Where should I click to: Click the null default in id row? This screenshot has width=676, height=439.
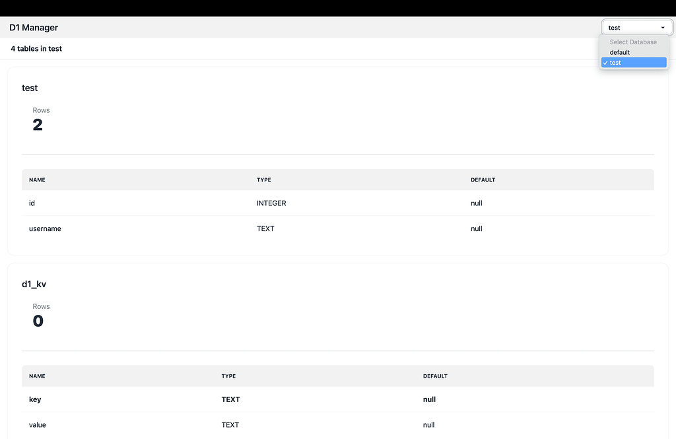477,203
